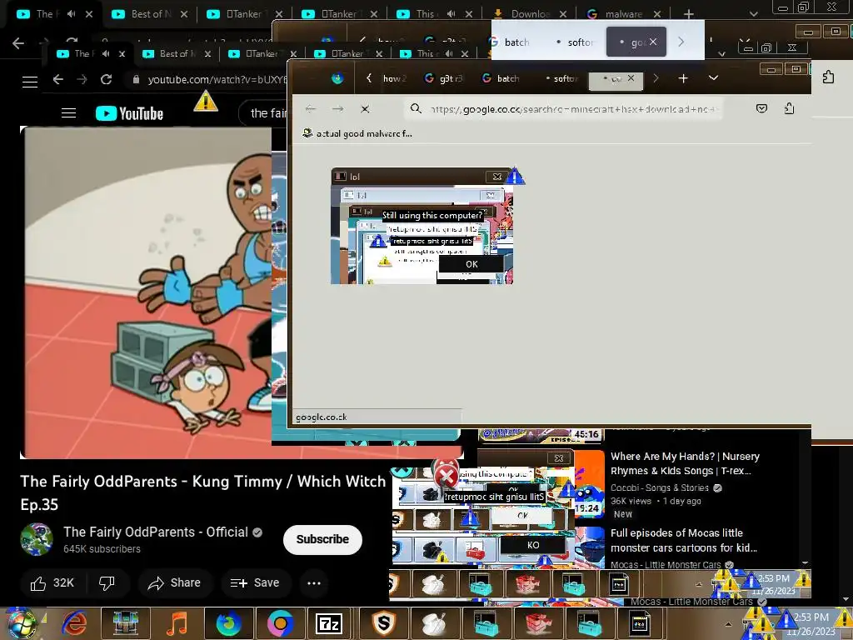Screen dimensions: 853x640
Task: Go back in the Chrome YouTube window
Action: [58, 79]
